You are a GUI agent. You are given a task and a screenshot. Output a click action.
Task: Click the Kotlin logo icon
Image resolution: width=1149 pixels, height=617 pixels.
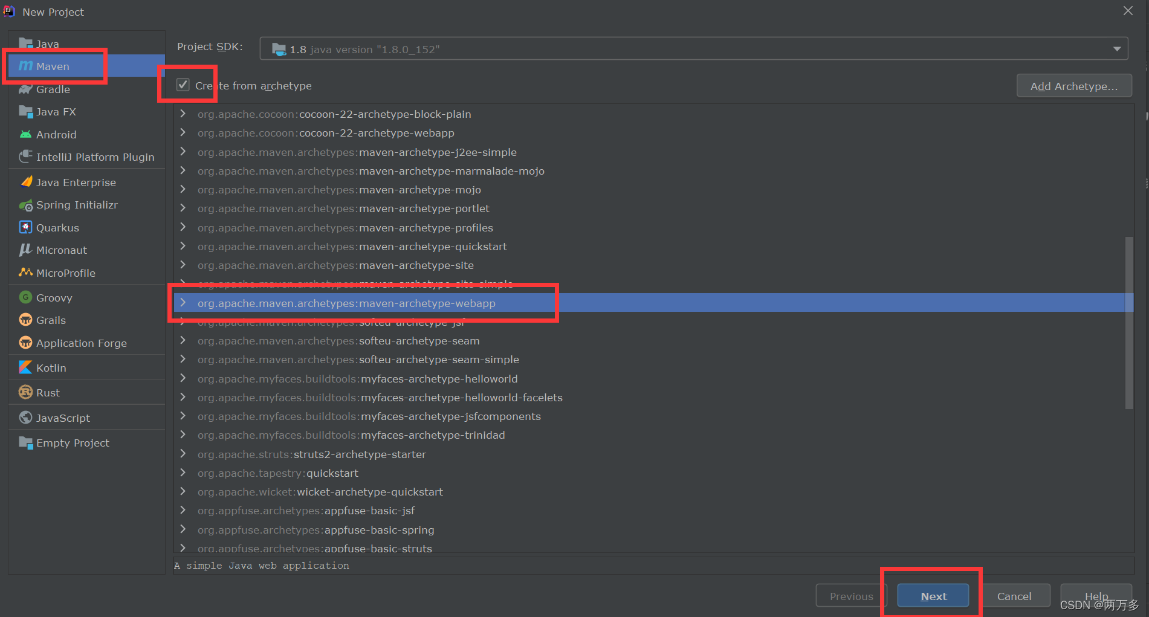(x=25, y=367)
